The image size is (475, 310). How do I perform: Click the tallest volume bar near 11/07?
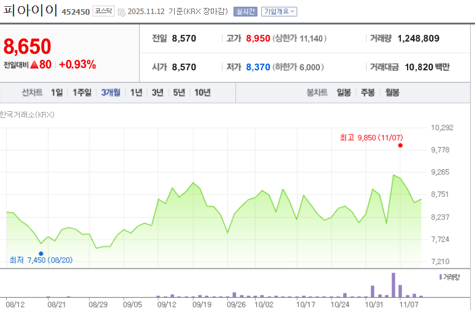393,285
